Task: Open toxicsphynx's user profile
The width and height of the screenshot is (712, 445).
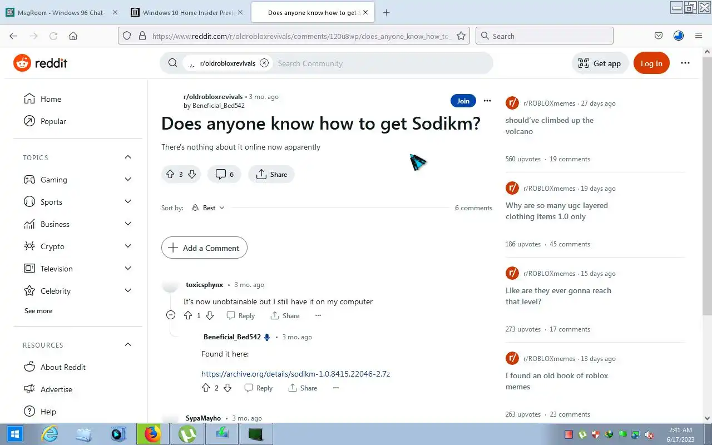Action: pyautogui.click(x=204, y=285)
